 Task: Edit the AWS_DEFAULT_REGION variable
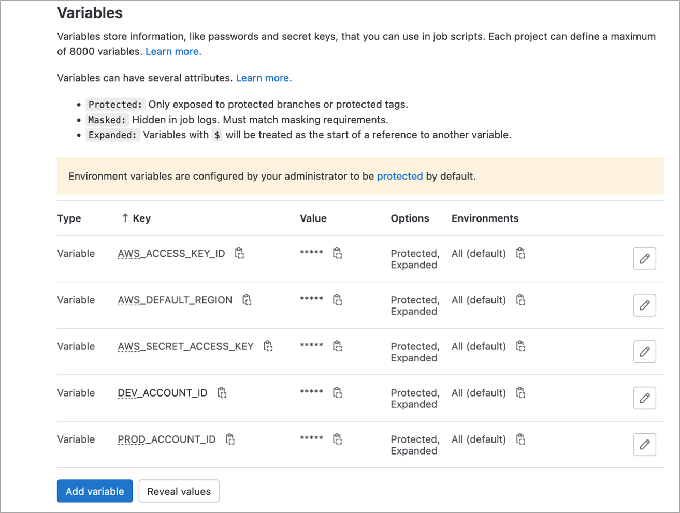click(644, 305)
